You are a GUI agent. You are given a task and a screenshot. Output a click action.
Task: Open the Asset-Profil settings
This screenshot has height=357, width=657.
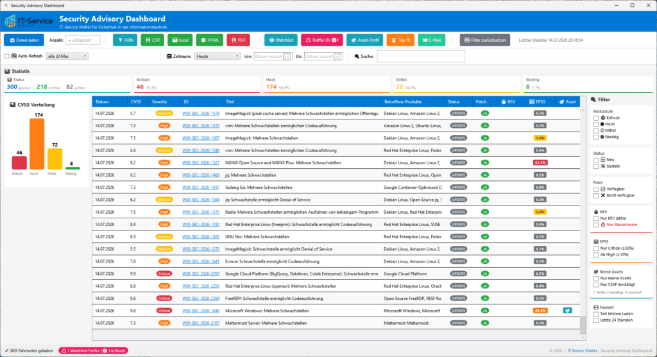click(x=364, y=40)
